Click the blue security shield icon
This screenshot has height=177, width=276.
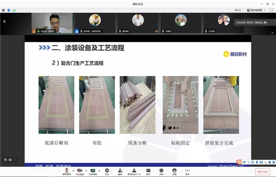point(9,10)
